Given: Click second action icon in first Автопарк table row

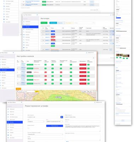Looking at the screenshot, I should point(113,31).
